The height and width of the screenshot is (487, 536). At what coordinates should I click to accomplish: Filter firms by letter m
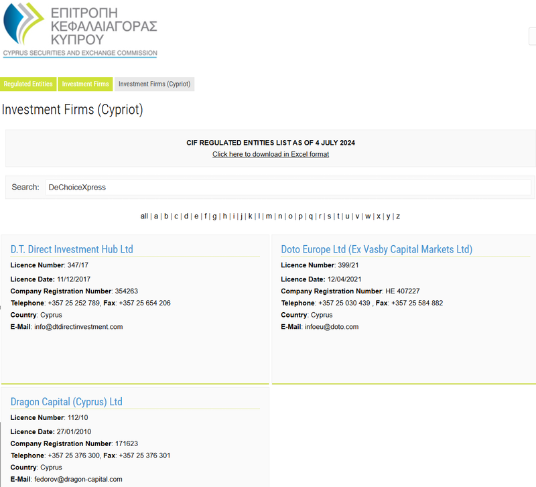(x=269, y=216)
